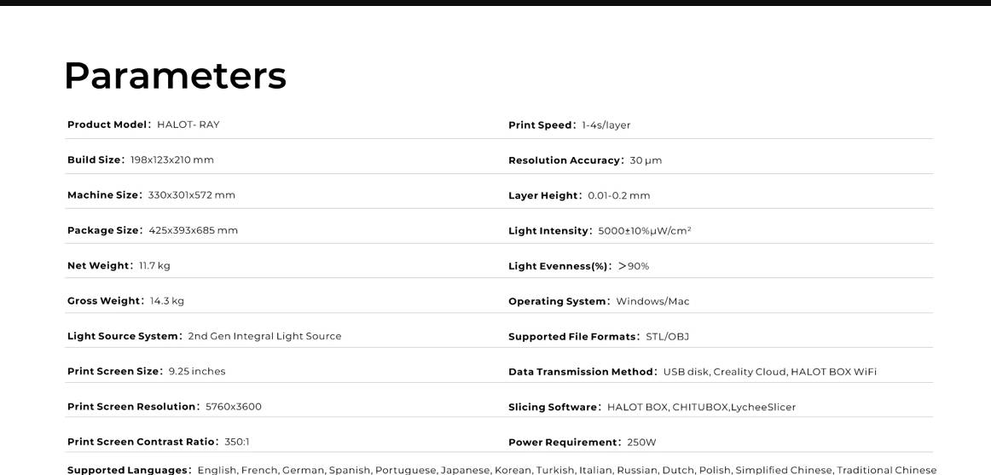Click the Print Speed 1-4s/layer entry
Image resolution: width=991 pixels, height=475 pixels.
(x=570, y=125)
